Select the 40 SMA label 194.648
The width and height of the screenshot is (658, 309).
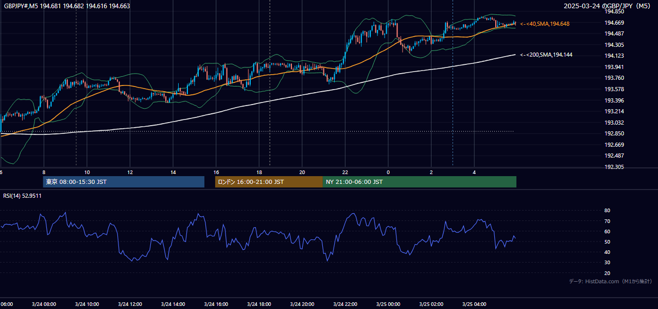[545, 24]
